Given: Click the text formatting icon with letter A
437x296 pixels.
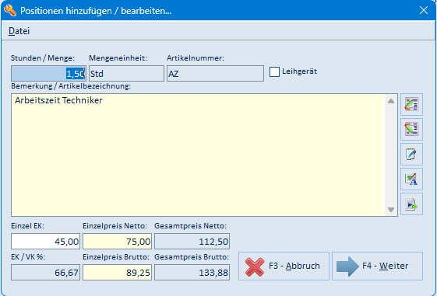Looking at the screenshot, I should pyautogui.click(x=411, y=179).
